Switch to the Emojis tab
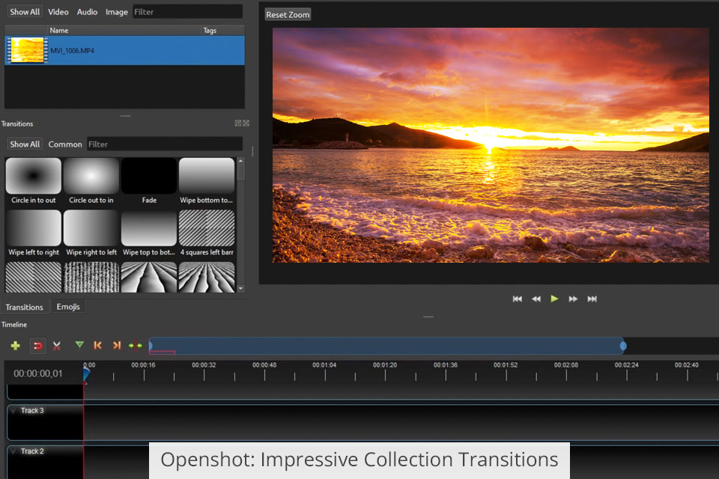This screenshot has width=719, height=479. 68,307
